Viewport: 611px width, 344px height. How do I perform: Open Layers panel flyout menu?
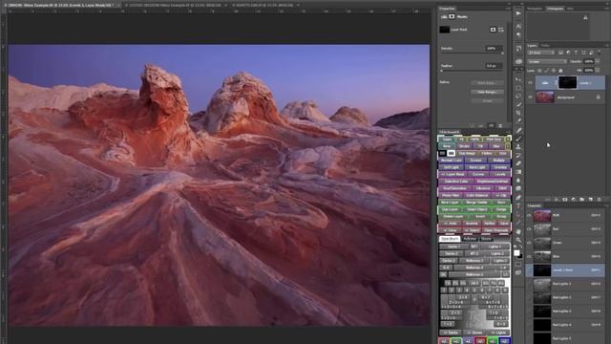[607, 45]
